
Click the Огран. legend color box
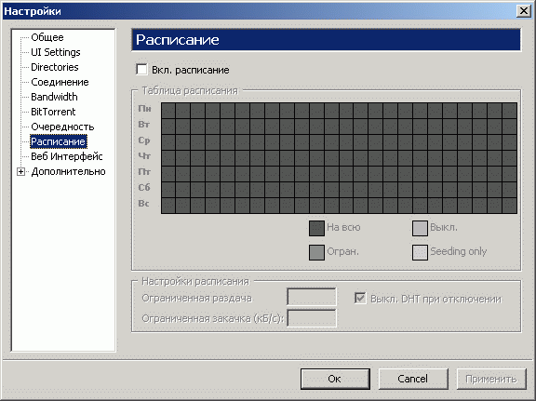coord(316,253)
